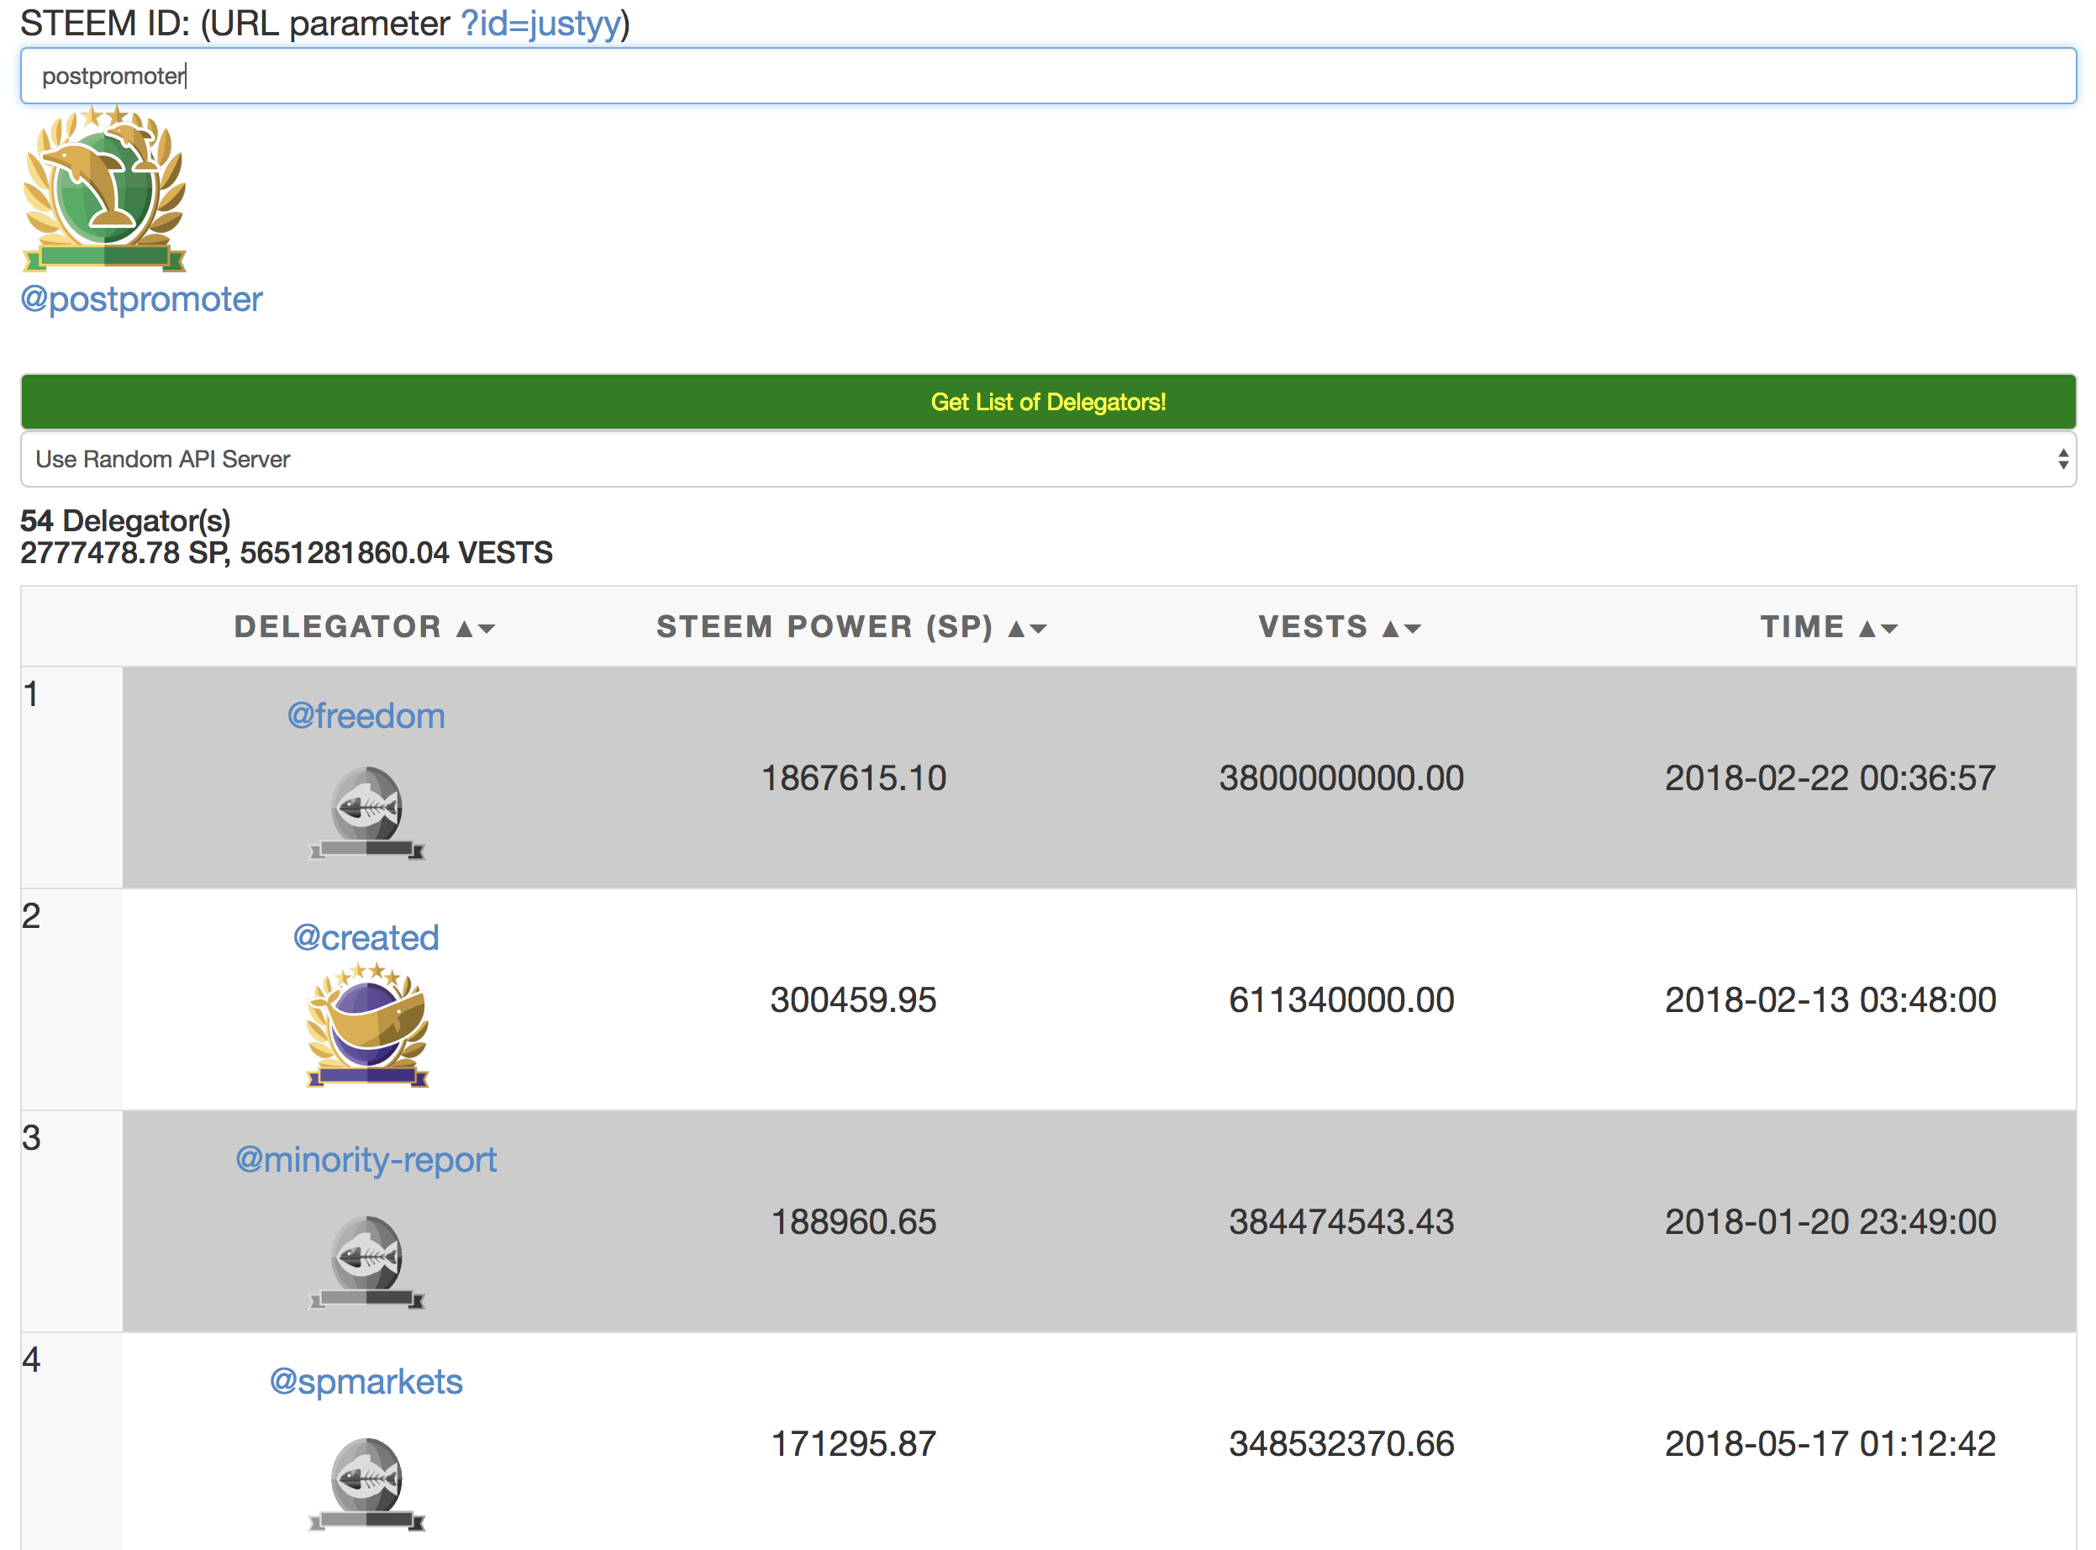Select the 171295.87 SP value
This screenshot has height=1550, width=2096.
click(854, 1444)
